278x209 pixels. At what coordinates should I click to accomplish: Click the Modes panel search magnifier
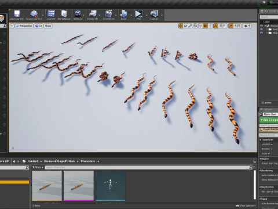coord(5,26)
